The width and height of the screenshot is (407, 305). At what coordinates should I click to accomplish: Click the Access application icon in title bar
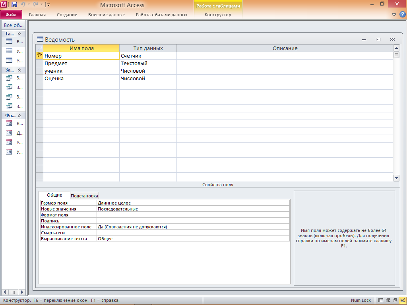[x=4, y=4]
